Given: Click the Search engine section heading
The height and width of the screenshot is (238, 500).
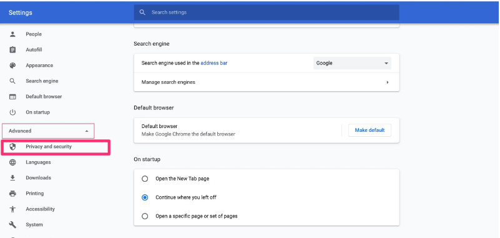Looking at the screenshot, I should point(152,44).
